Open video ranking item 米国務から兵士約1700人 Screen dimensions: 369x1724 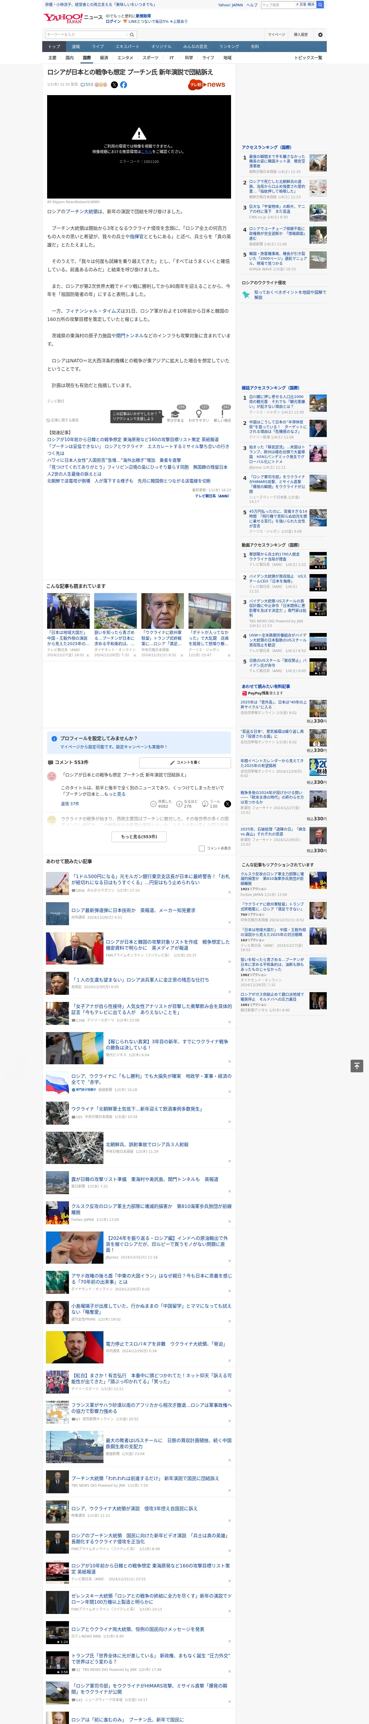pyautogui.click(x=274, y=557)
